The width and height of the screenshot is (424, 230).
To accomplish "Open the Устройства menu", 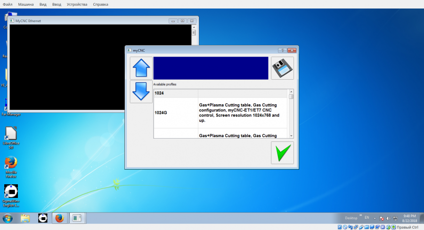I will coord(77,4).
